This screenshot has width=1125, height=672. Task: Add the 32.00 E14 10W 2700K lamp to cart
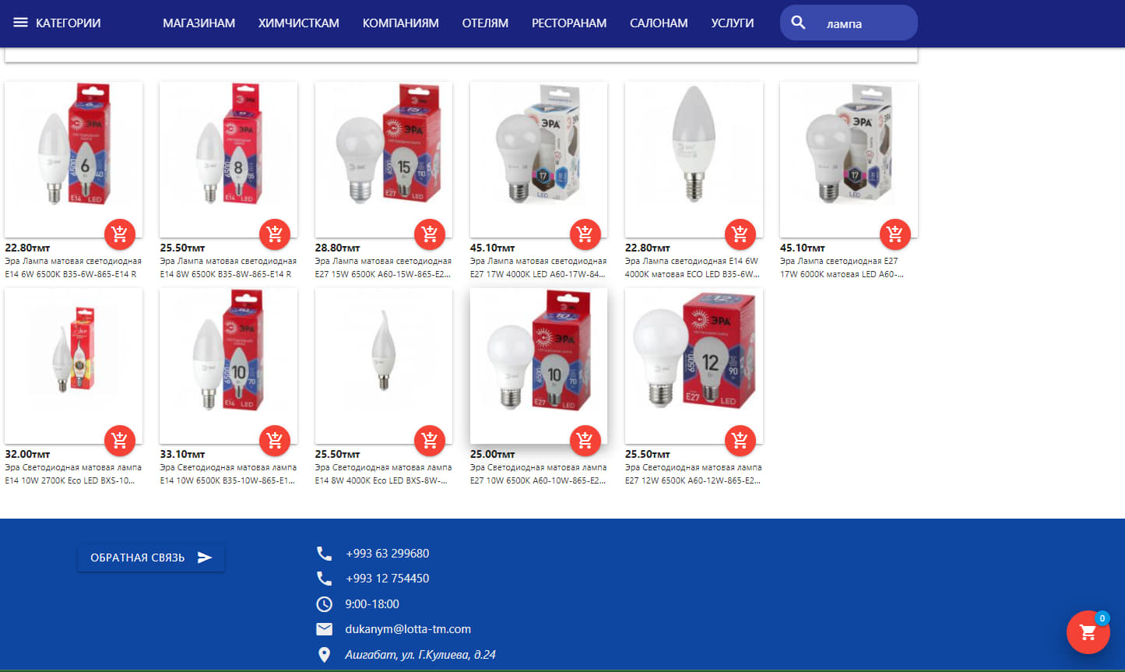(x=119, y=440)
